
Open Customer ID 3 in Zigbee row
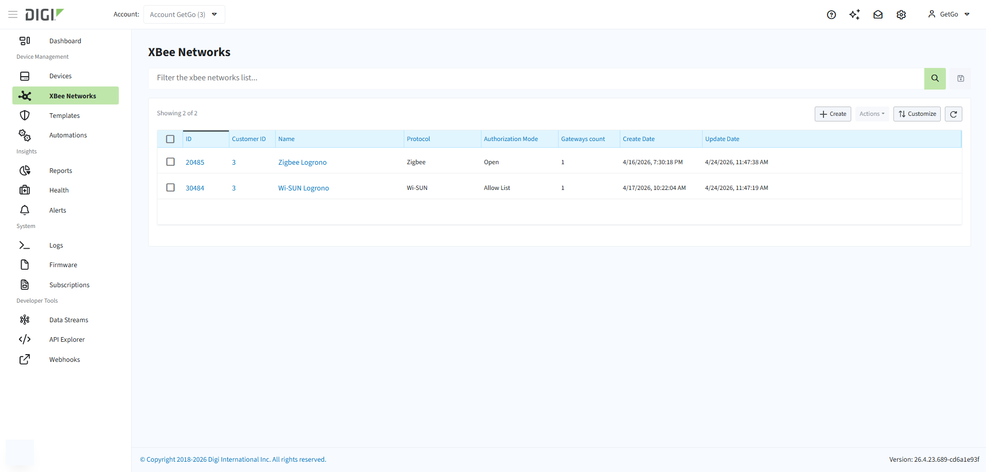[234, 162]
